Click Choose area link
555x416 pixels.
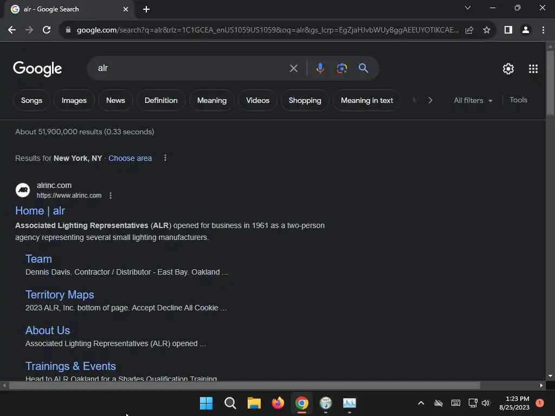pyautogui.click(x=130, y=158)
